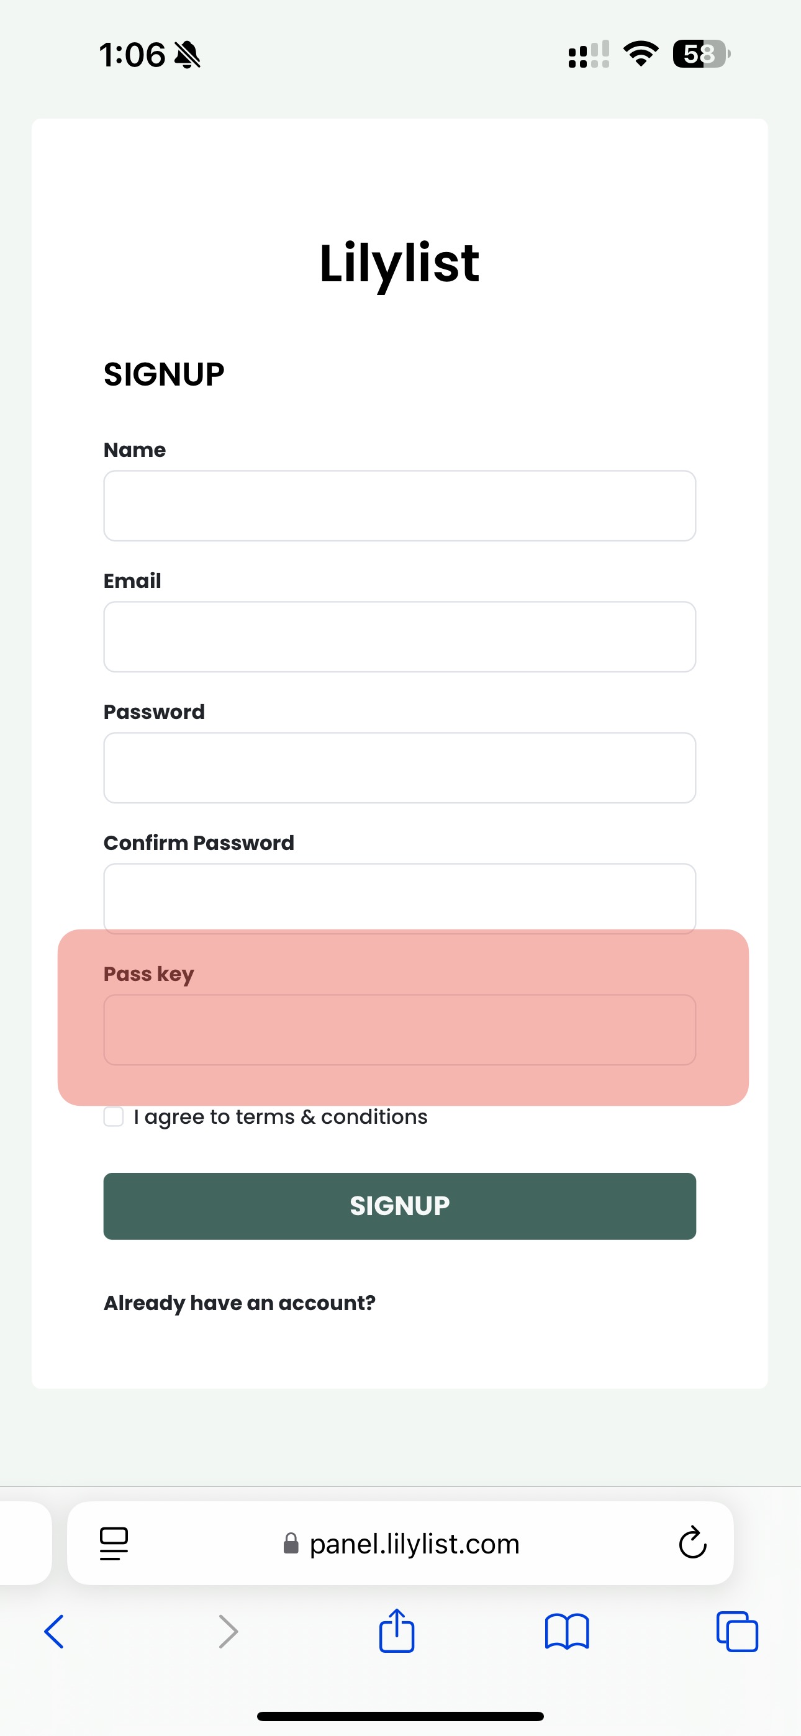Check the agree to terms checkbox
The width and height of the screenshot is (801, 1736).
tap(113, 1117)
